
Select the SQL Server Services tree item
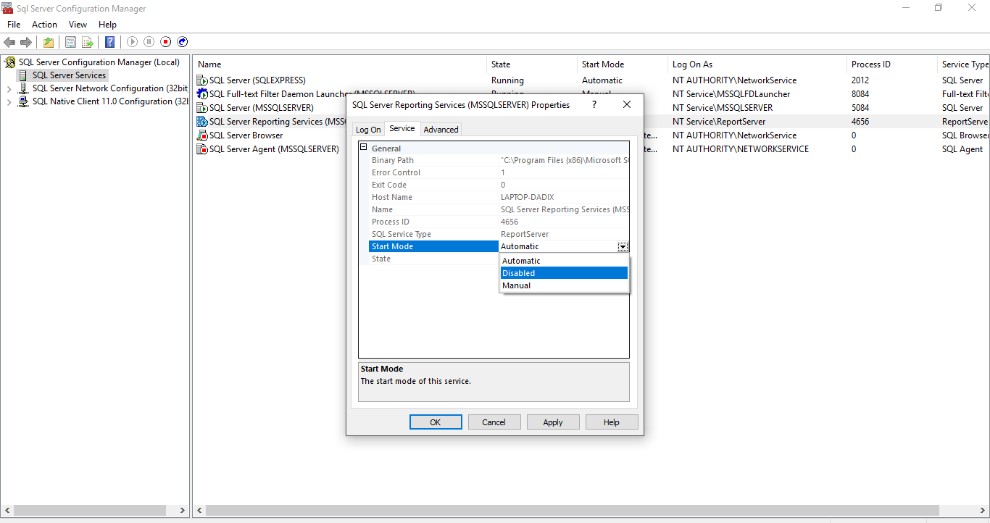(69, 75)
